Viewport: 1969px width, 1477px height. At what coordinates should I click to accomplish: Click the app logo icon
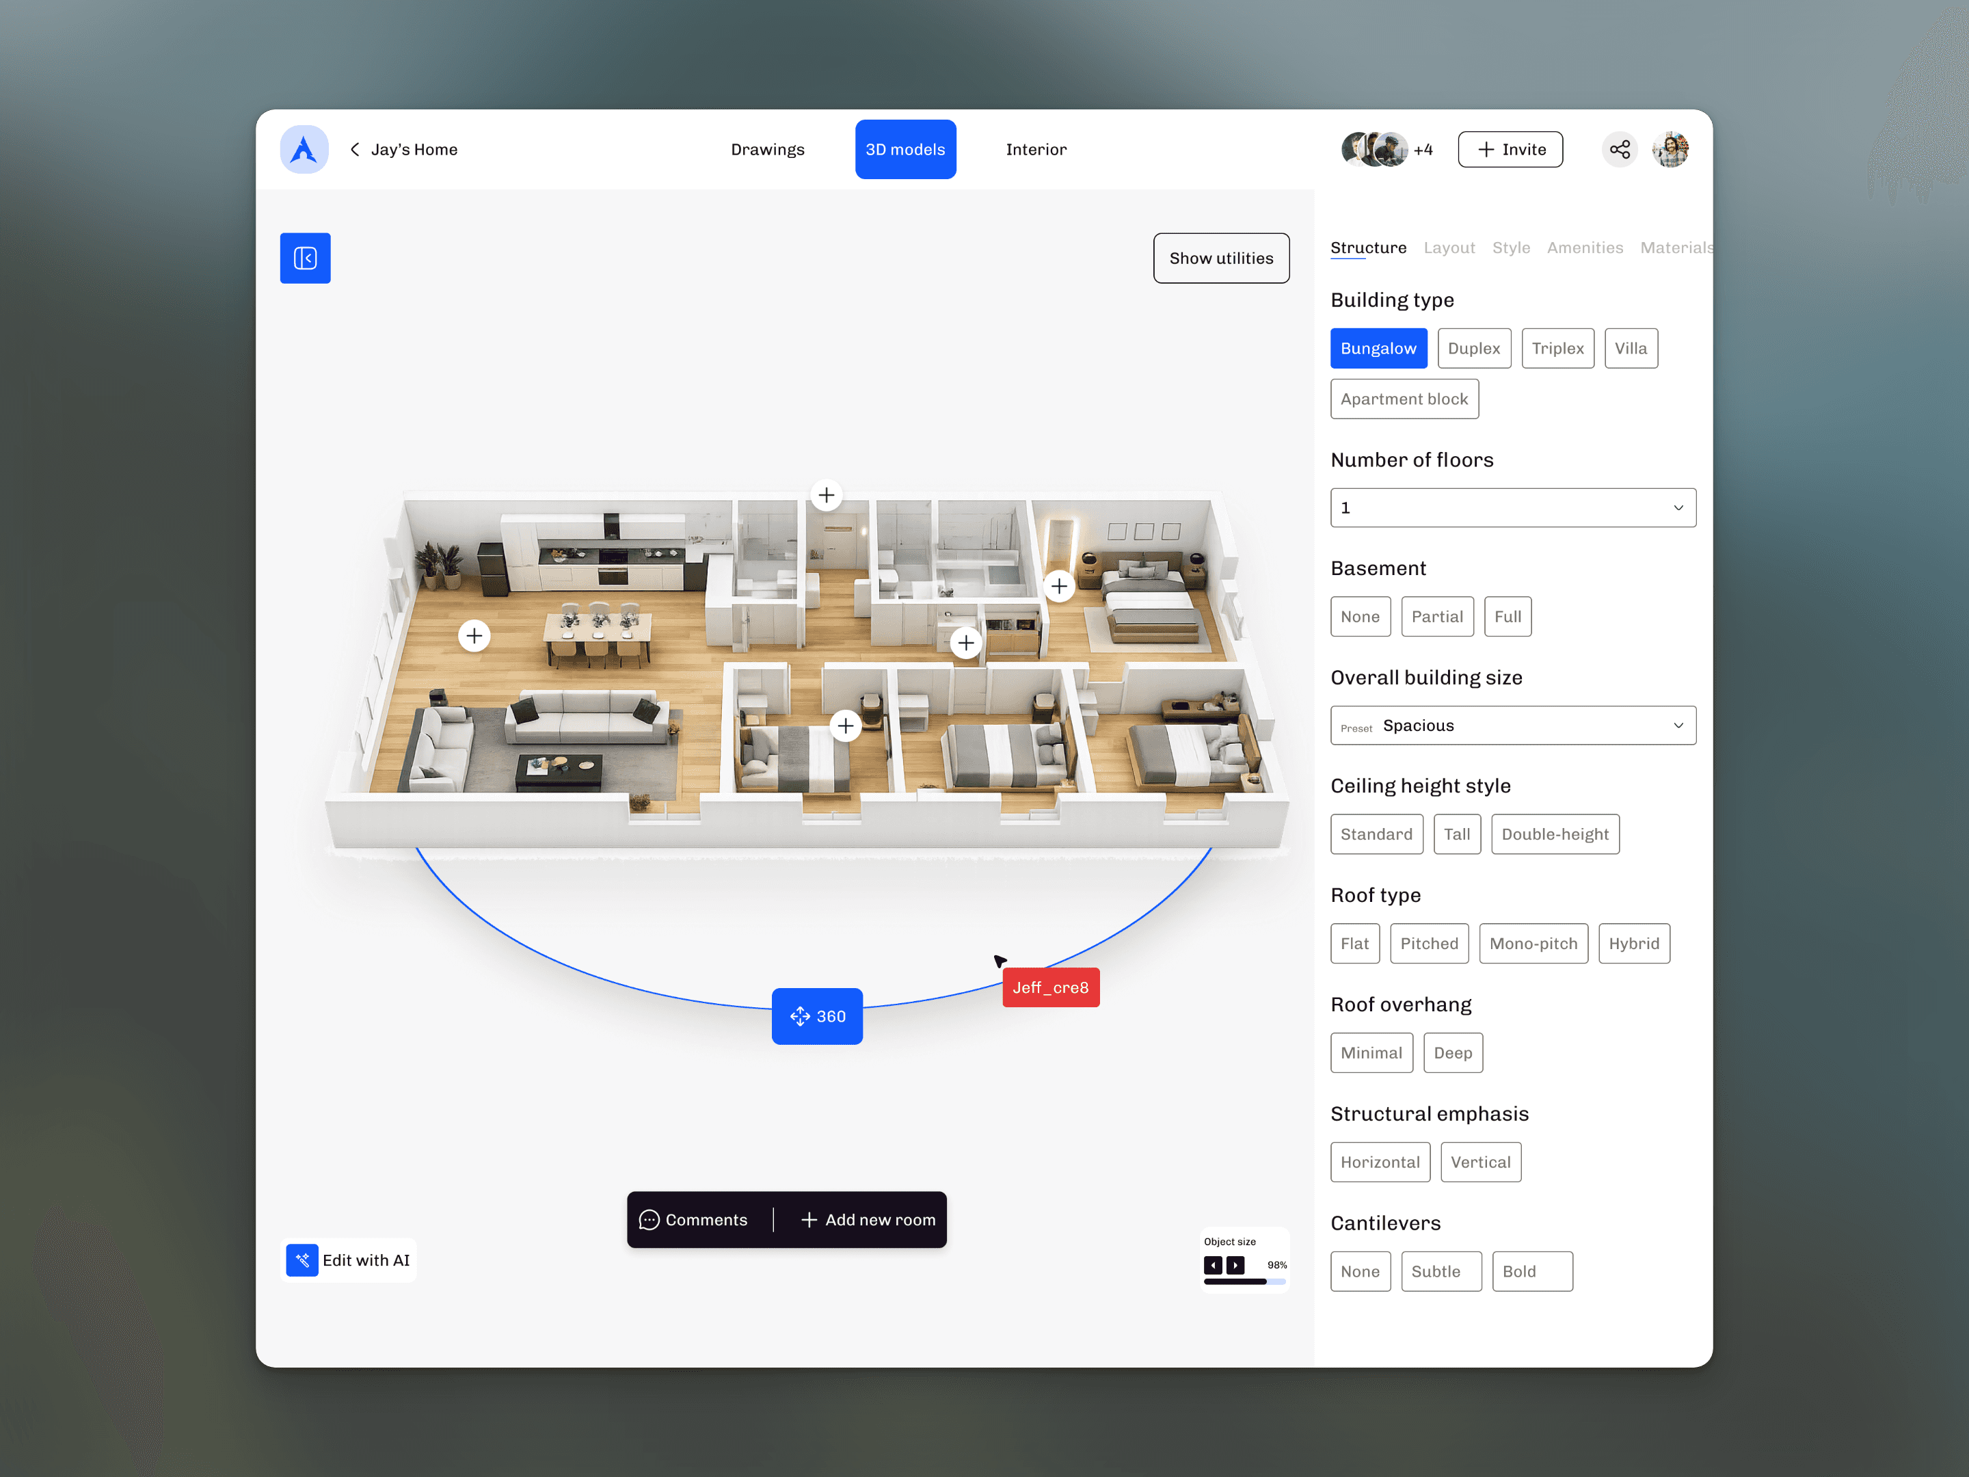(x=304, y=150)
